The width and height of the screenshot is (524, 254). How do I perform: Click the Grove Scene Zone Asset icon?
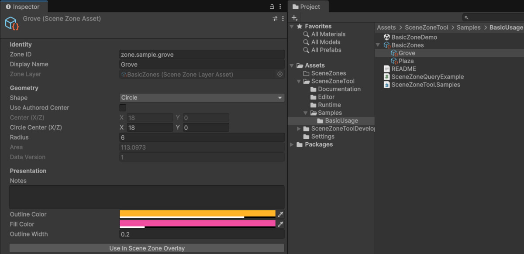[12, 23]
